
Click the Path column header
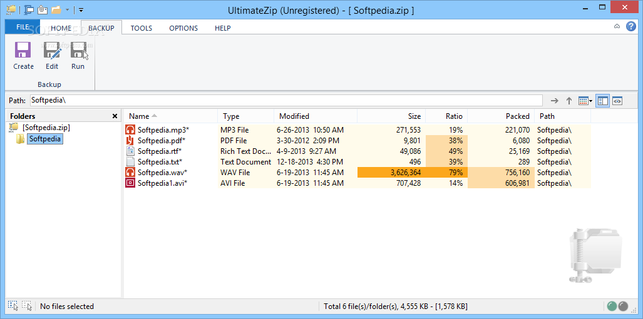563,116
